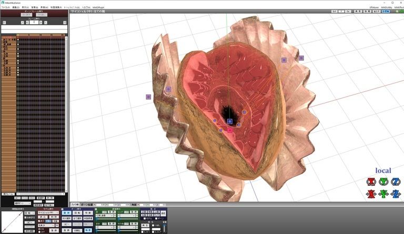The width and height of the screenshot is (404, 234).
Task: Toggle the 'local' coordinate mode label
Action: tap(383, 171)
